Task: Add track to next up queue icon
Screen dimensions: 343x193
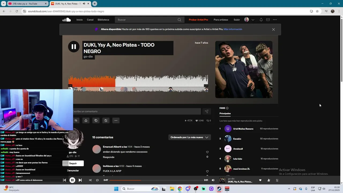Action: click(106, 121)
